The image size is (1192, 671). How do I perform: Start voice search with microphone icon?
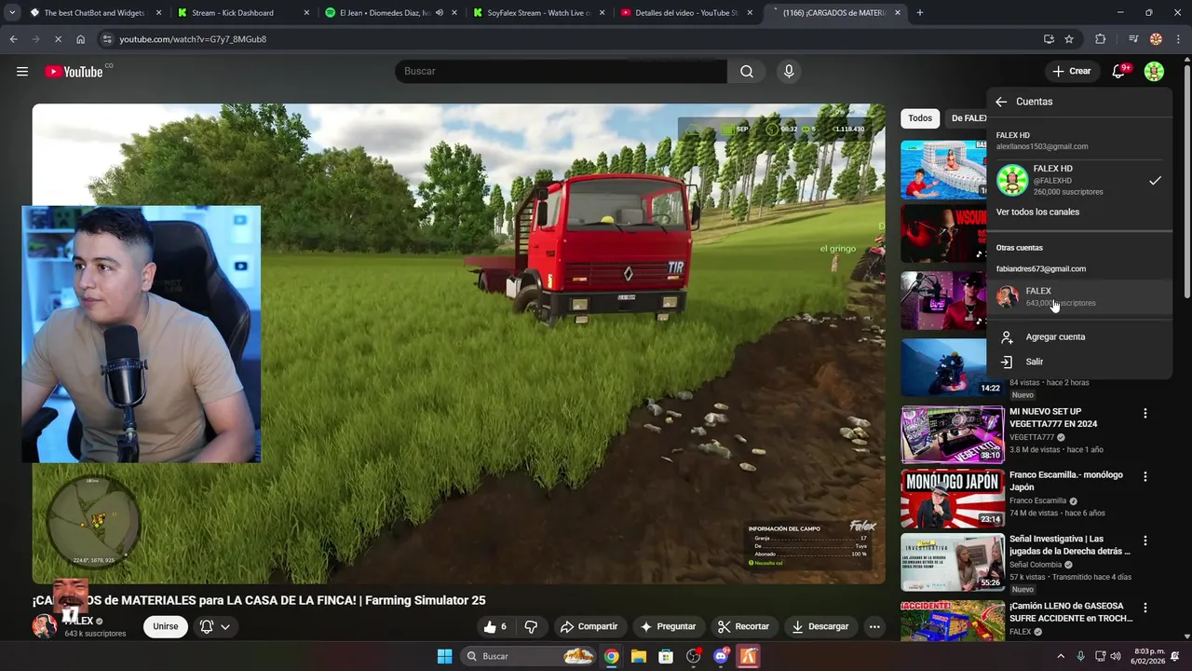tap(789, 72)
